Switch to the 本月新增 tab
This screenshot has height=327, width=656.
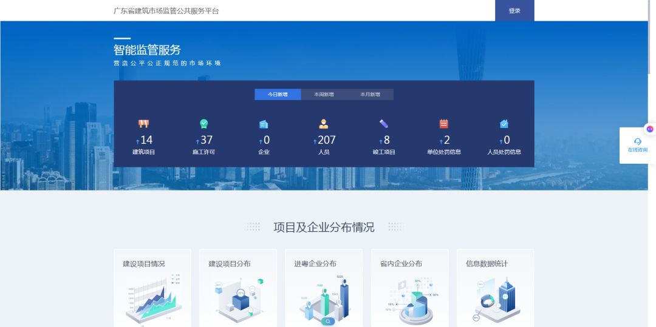371,95
